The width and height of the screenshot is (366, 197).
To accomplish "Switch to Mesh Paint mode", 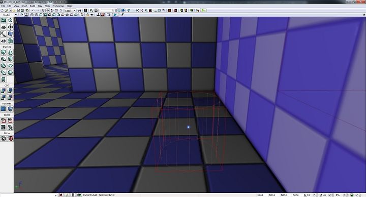I will 3,34.
